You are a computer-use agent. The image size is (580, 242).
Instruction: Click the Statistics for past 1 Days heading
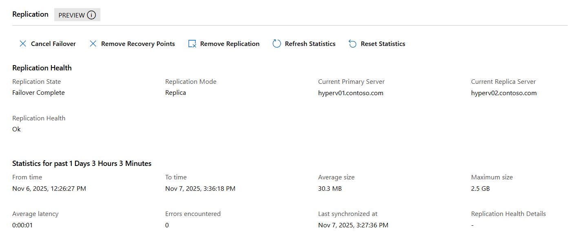(82, 164)
